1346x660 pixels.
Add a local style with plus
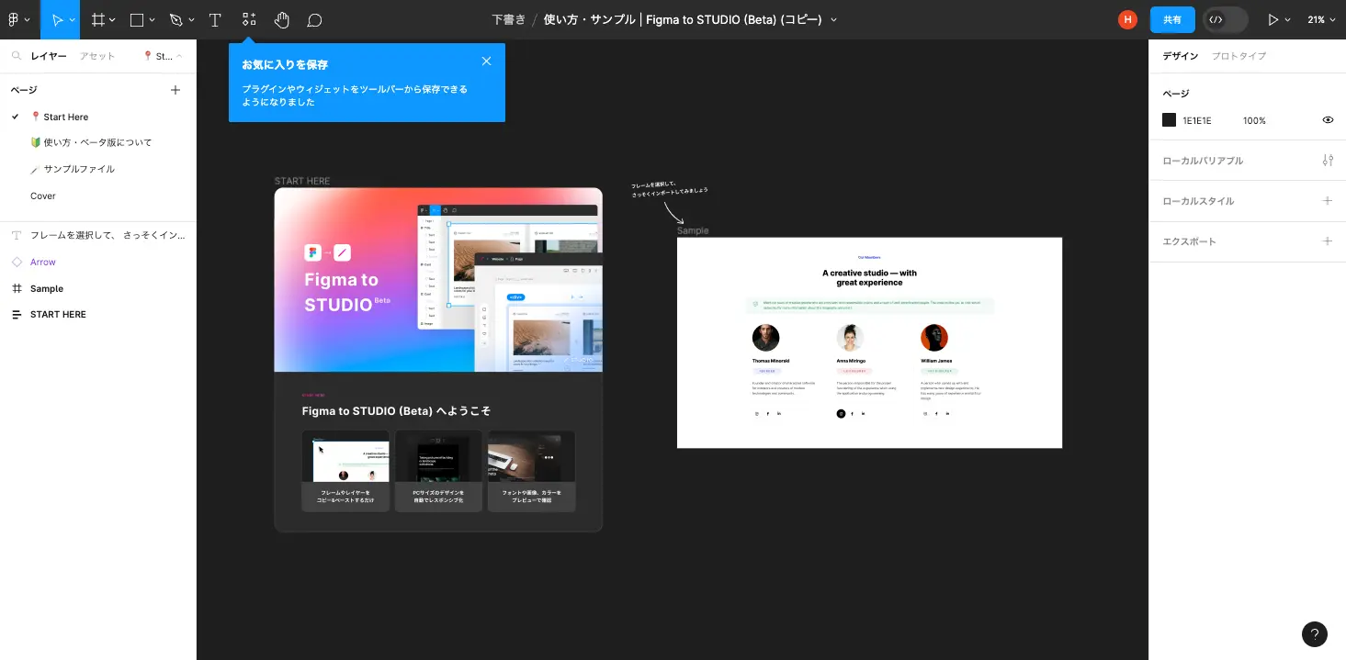pos(1328,201)
